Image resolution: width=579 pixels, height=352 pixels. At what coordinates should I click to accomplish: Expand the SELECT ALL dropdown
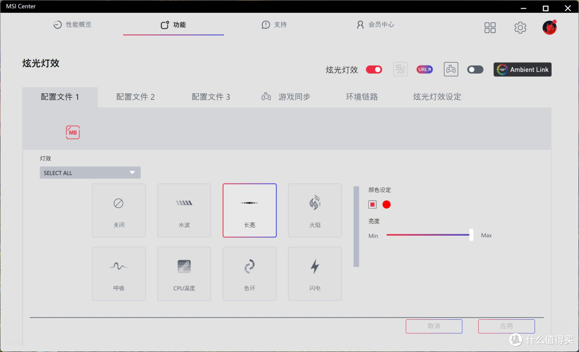[90, 173]
